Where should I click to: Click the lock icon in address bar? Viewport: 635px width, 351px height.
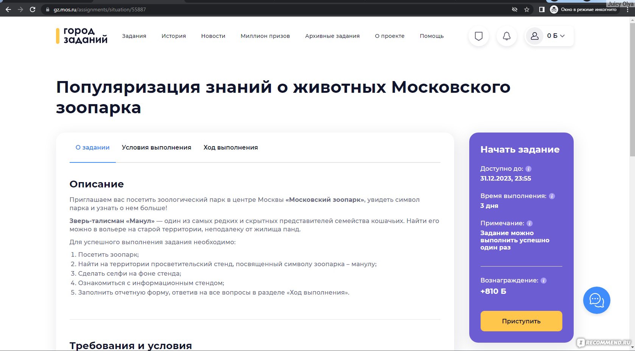tap(48, 10)
